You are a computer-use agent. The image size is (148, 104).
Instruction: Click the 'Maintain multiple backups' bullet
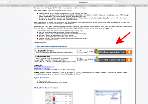pos(59,32)
